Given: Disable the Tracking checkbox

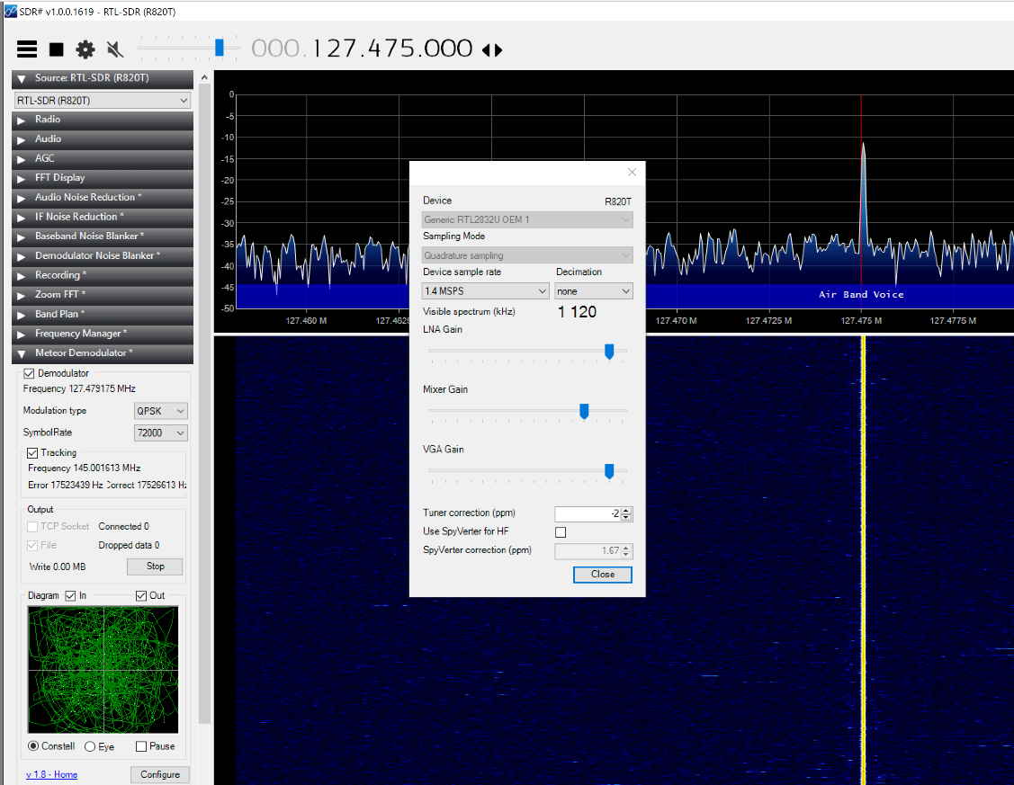Looking at the screenshot, I should [32, 453].
